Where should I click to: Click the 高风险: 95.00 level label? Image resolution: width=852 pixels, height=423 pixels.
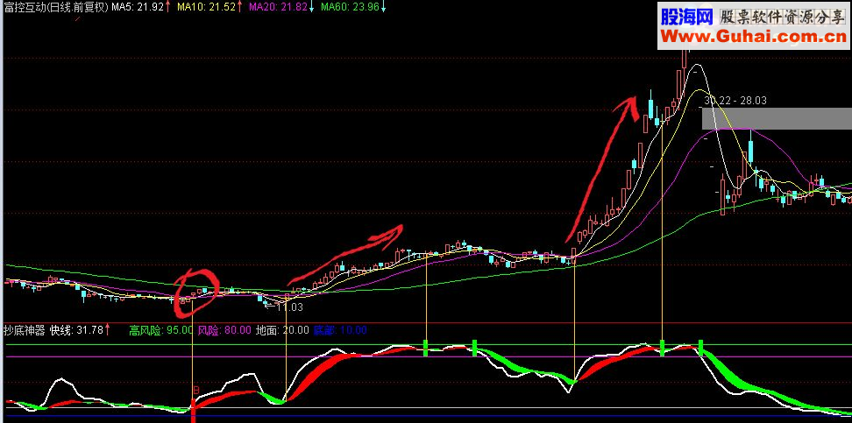[160, 329]
